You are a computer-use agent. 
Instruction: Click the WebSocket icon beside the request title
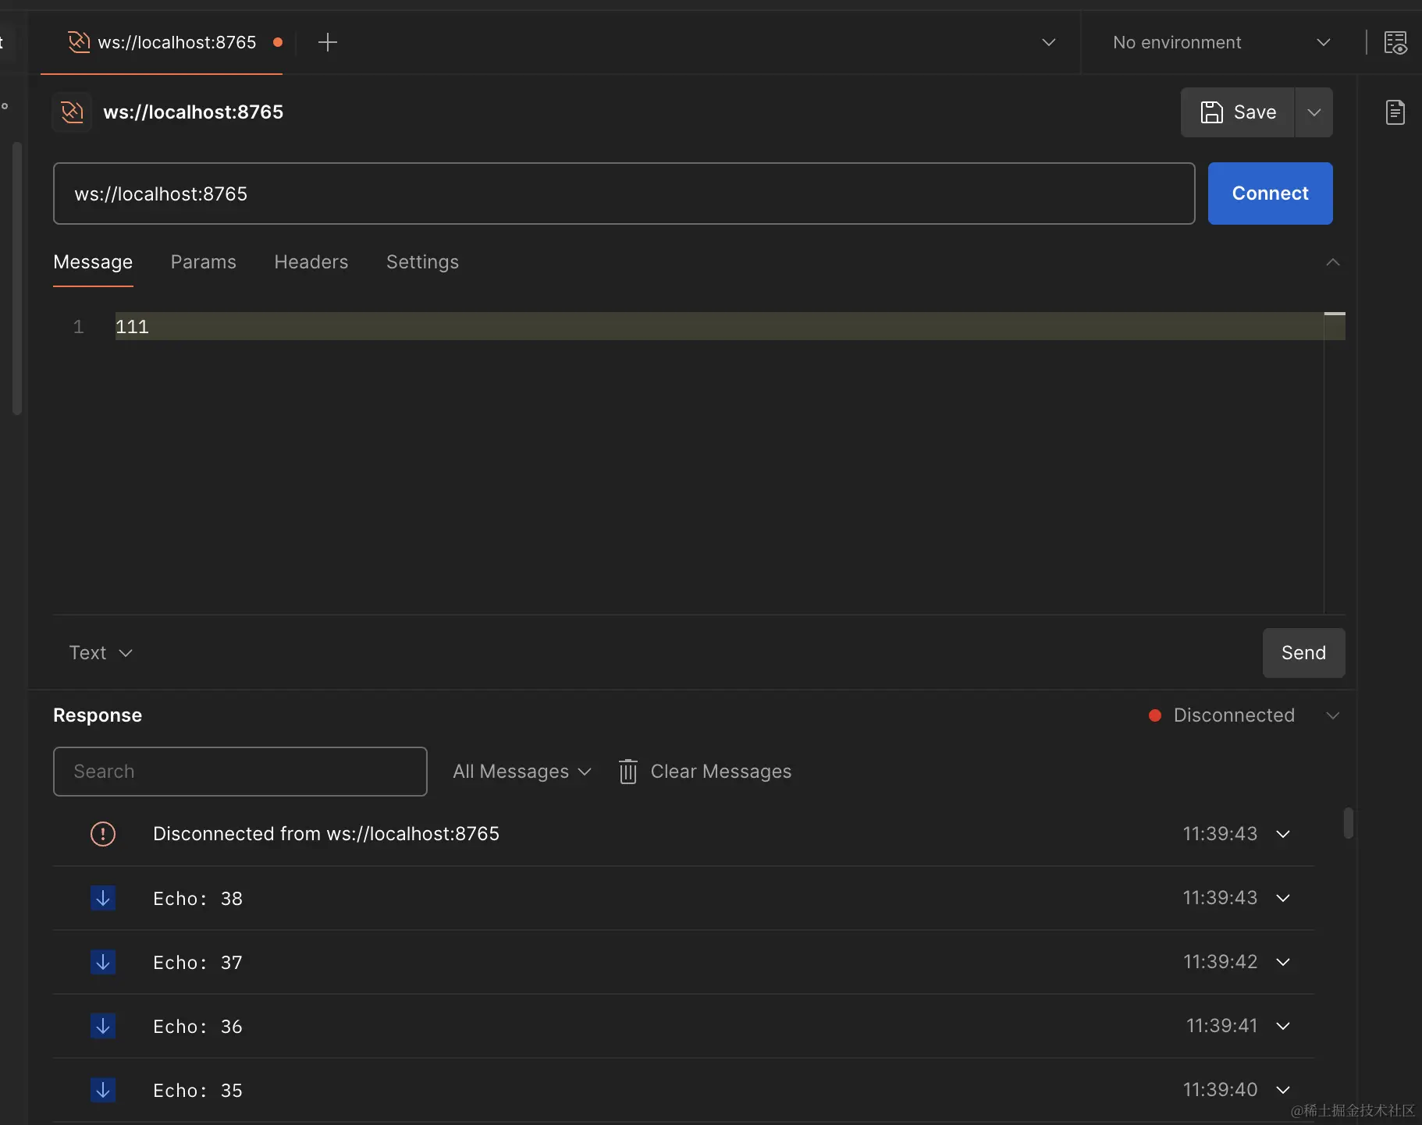point(72,112)
